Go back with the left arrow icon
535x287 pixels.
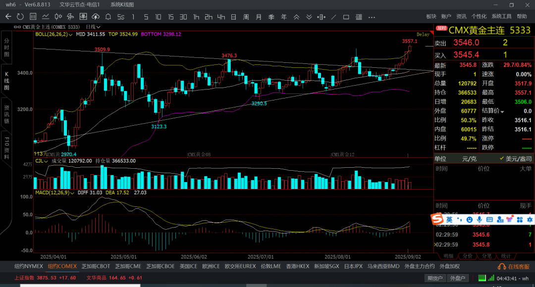[x=8, y=17]
